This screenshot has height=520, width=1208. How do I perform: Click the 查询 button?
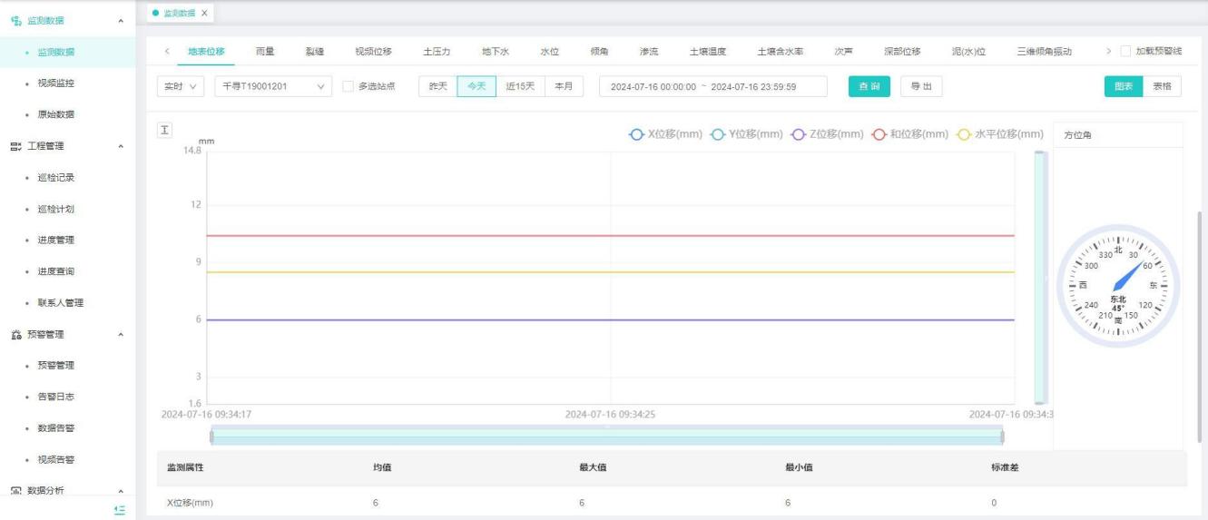869,87
